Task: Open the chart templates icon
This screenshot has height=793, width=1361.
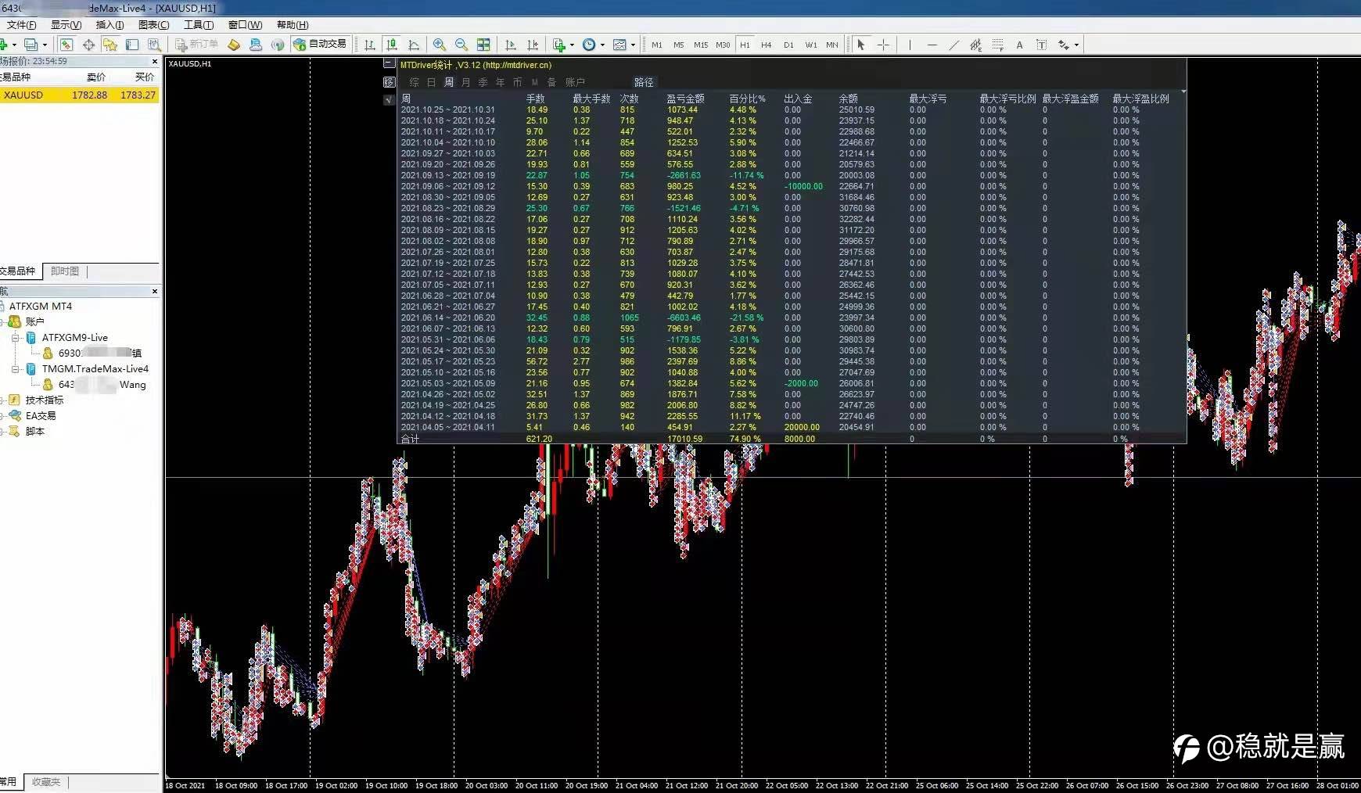Action: (619, 45)
